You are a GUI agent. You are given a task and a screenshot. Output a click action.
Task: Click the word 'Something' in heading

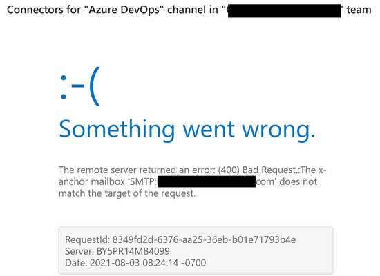coord(117,130)
